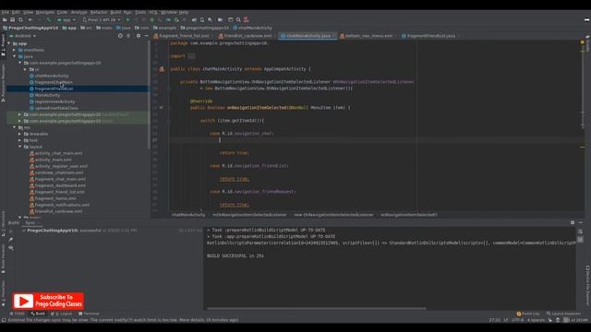This screenshot has width=591, height=332.
Task: Click the Select Opened File target icon
Action: pos(120,36)
